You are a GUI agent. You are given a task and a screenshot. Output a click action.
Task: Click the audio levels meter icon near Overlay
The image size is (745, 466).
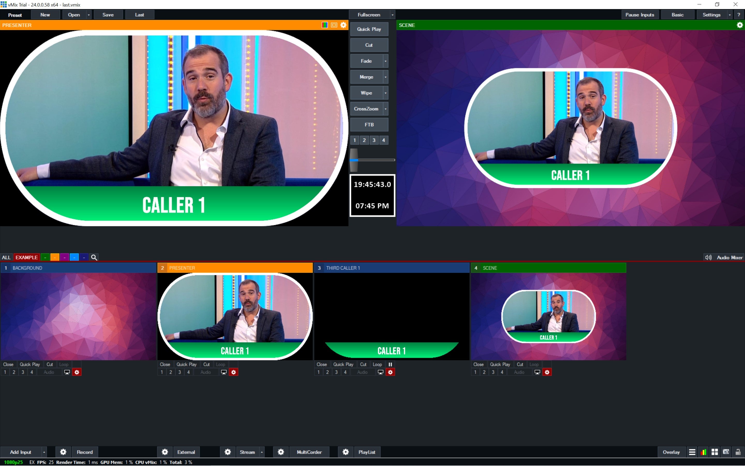[x=704, y=452]
